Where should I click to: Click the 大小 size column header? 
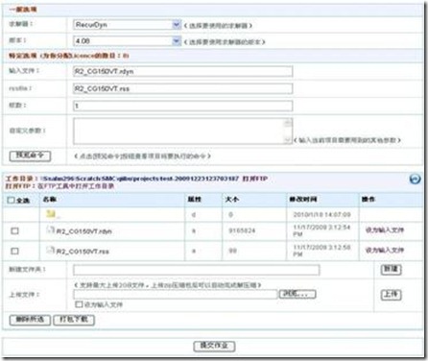click(232, 200)
